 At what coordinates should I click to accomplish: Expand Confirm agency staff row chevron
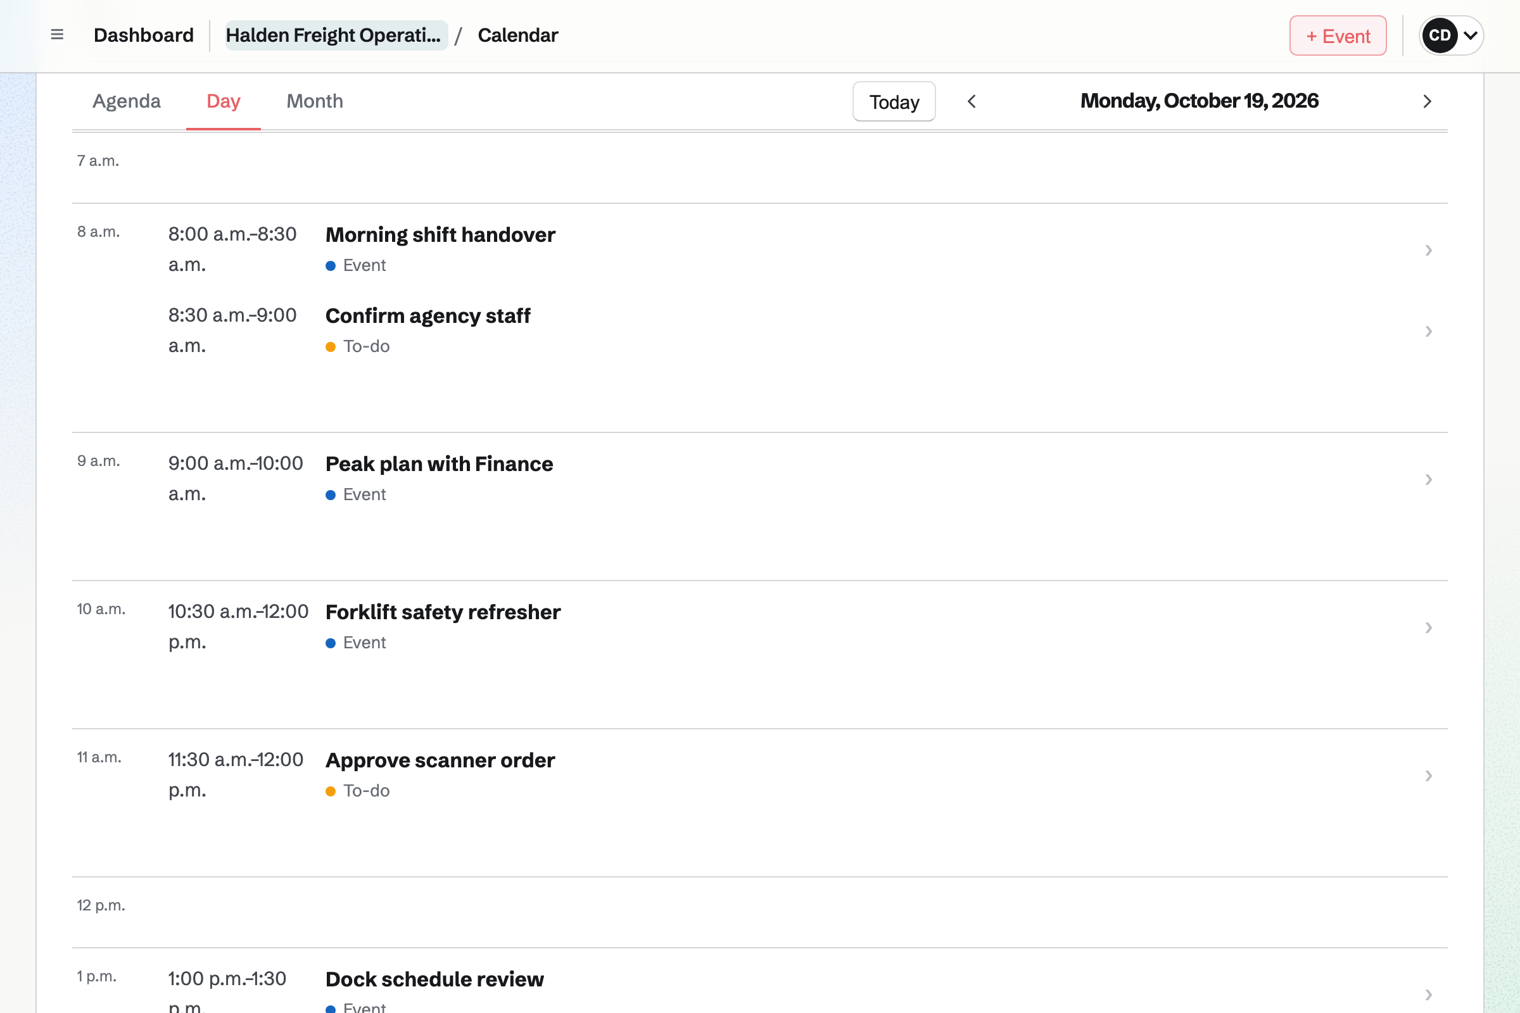click(1428, 331)
